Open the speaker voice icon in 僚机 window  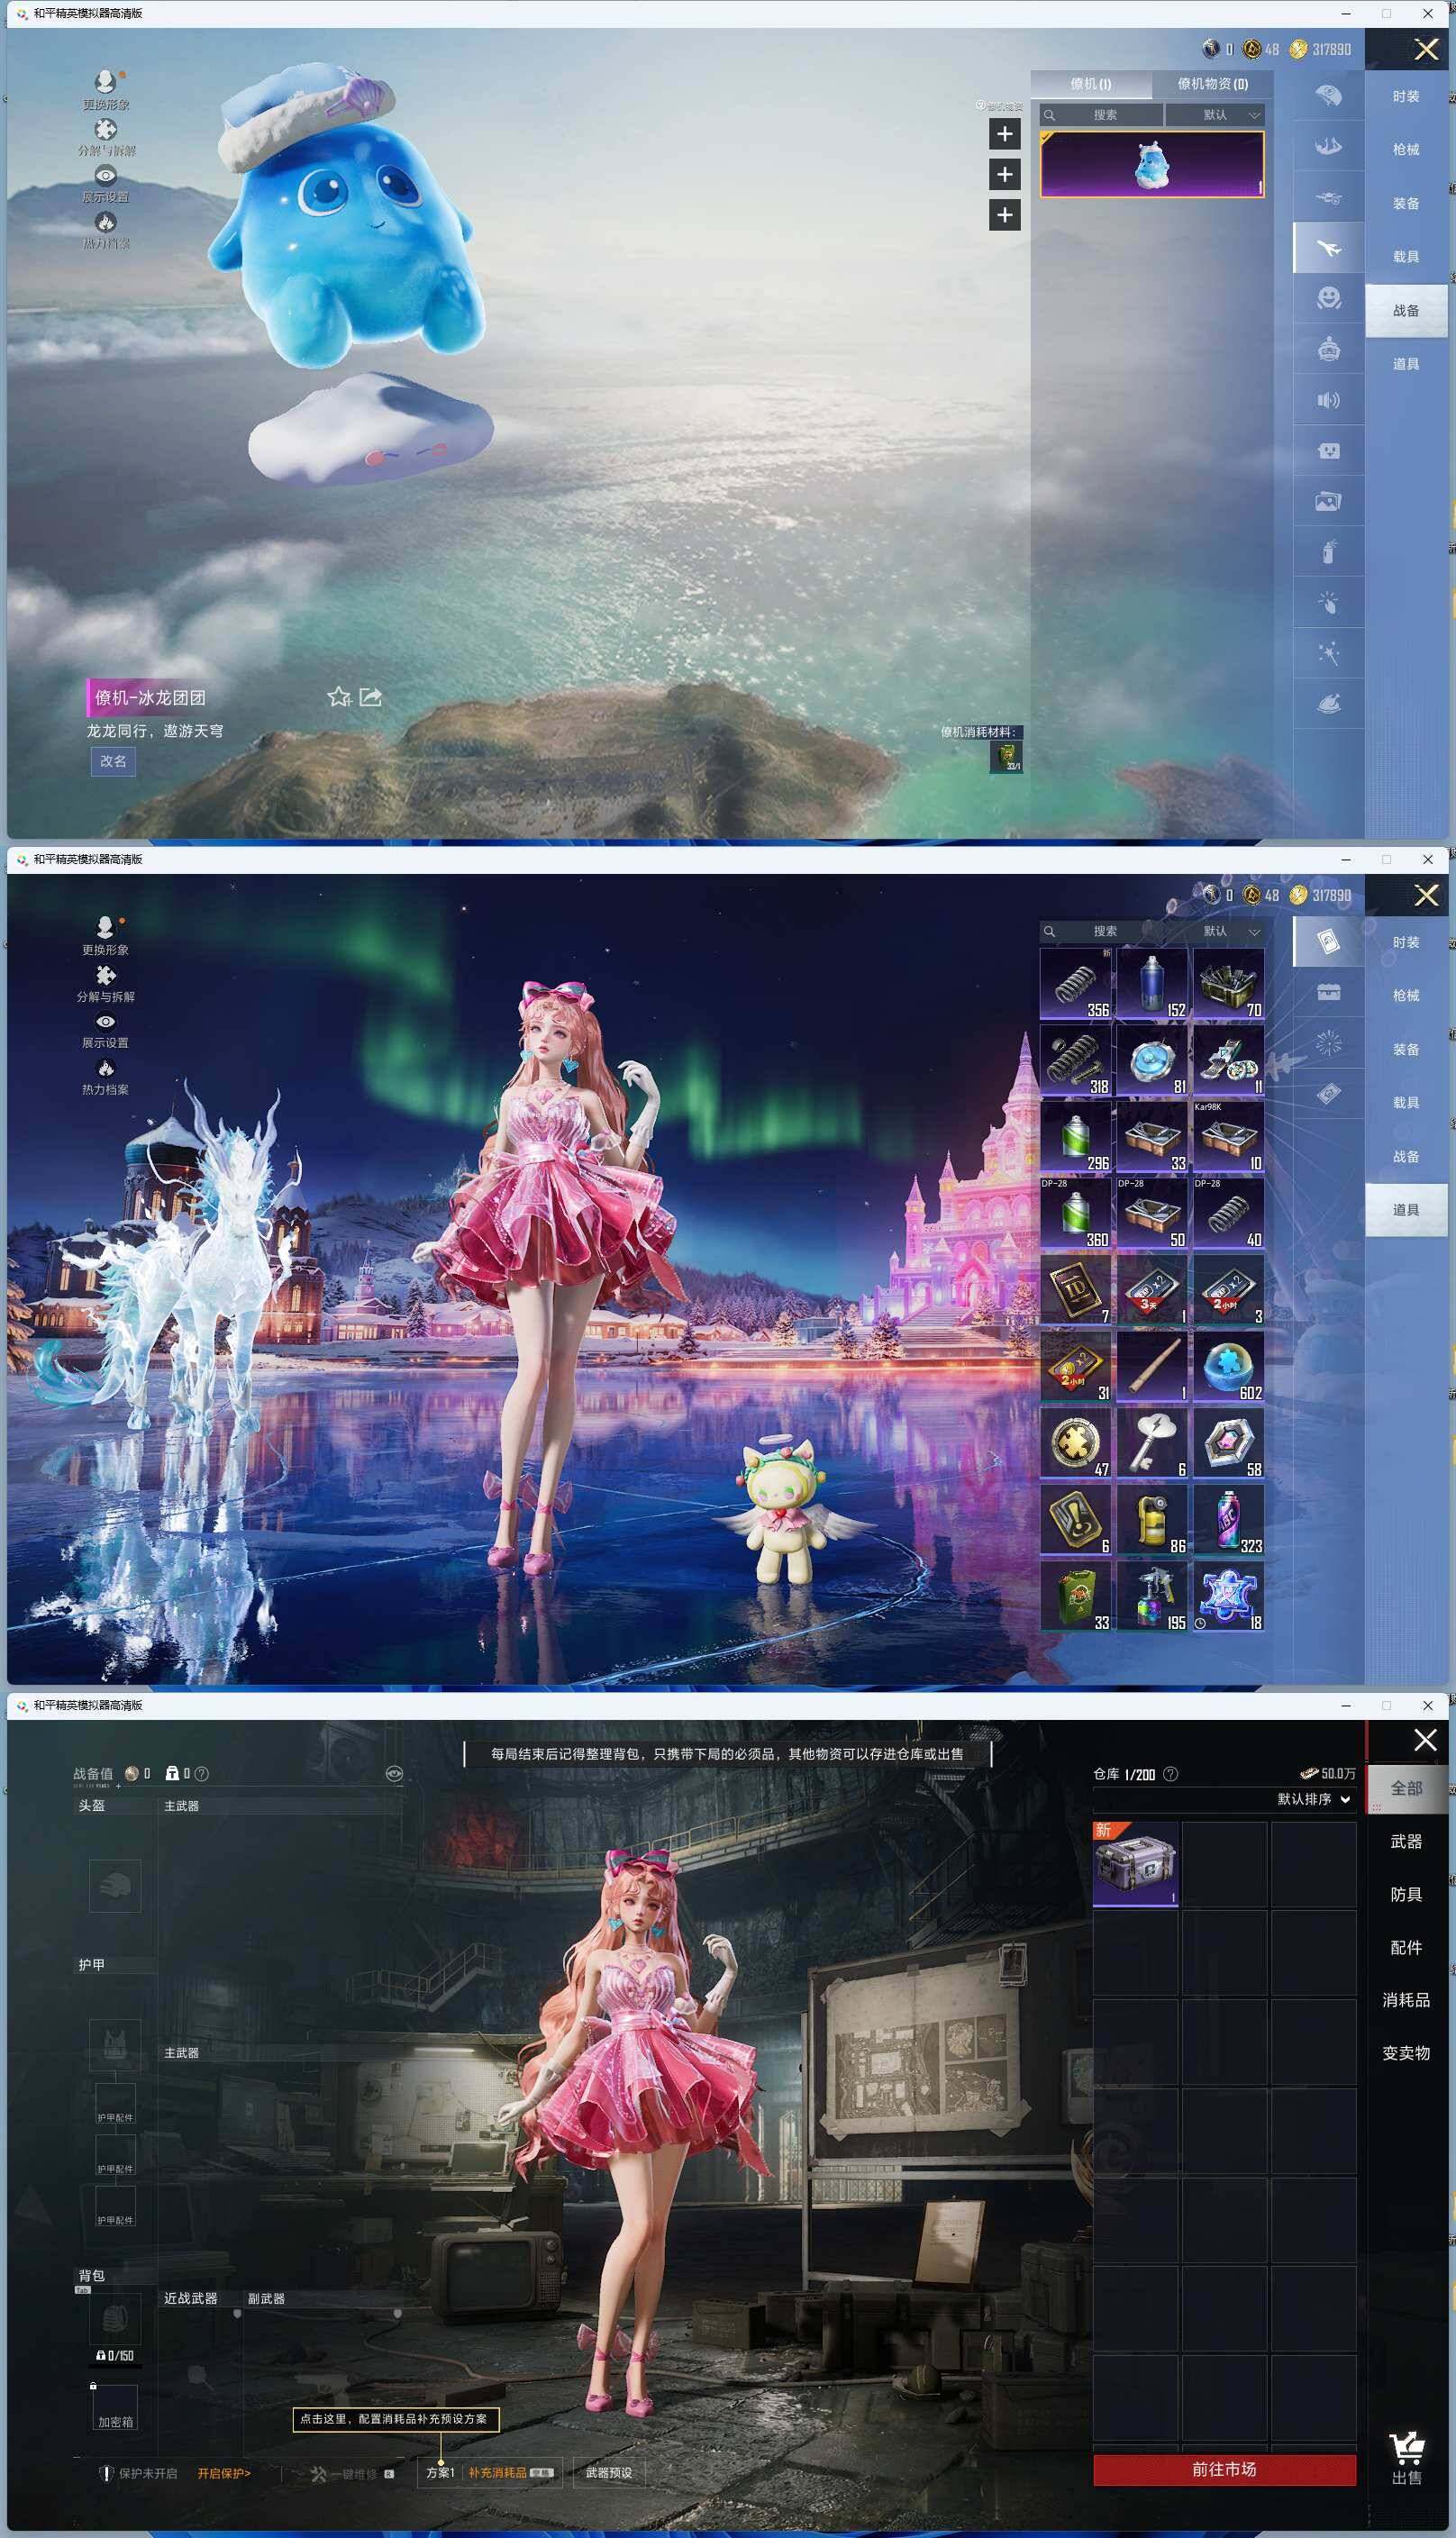pyautogui.click(x=1328, y=400)
